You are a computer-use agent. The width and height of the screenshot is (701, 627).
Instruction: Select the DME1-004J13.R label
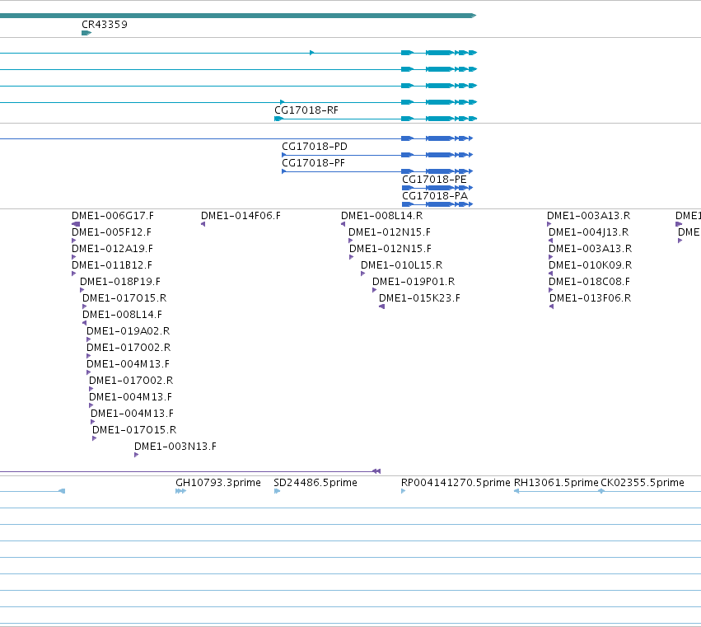pos(588,232)
